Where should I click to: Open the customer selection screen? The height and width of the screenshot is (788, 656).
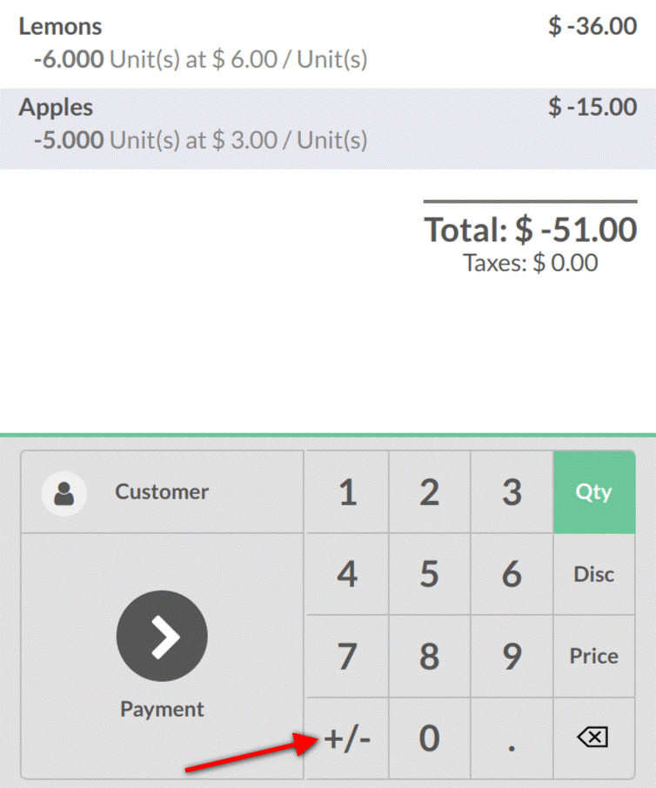pos(161,491)
